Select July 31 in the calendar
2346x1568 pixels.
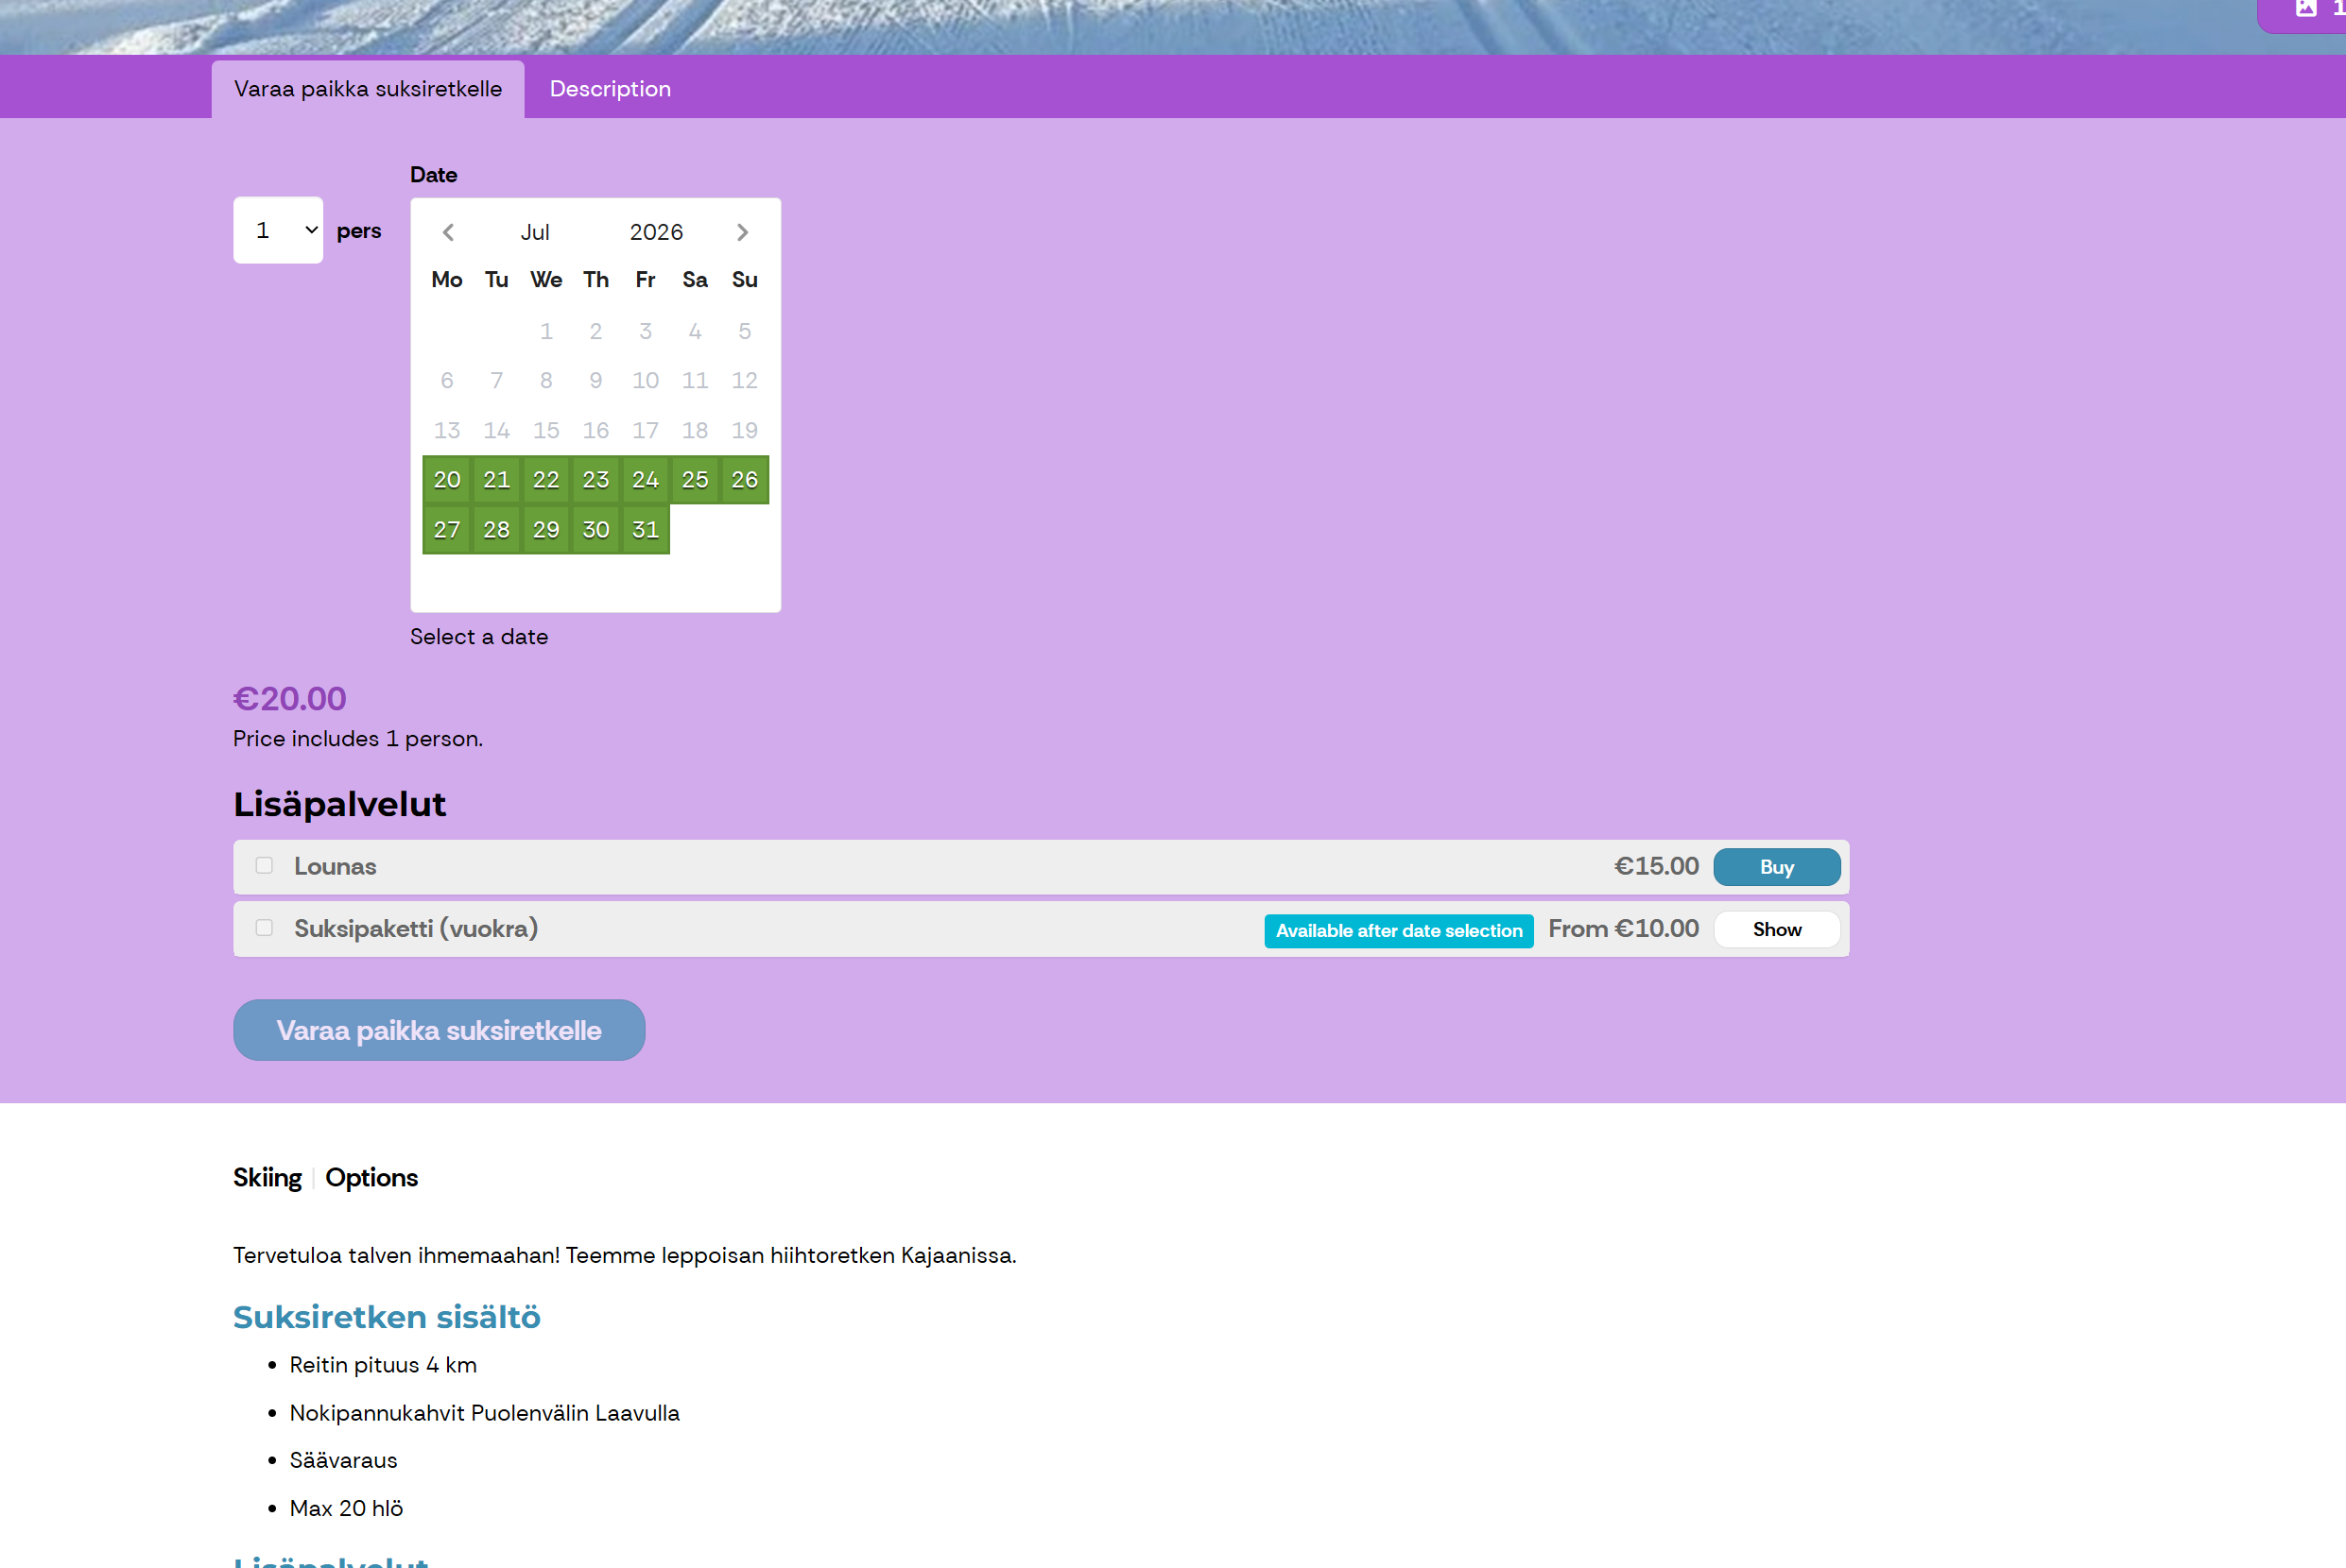pos(646,530)
